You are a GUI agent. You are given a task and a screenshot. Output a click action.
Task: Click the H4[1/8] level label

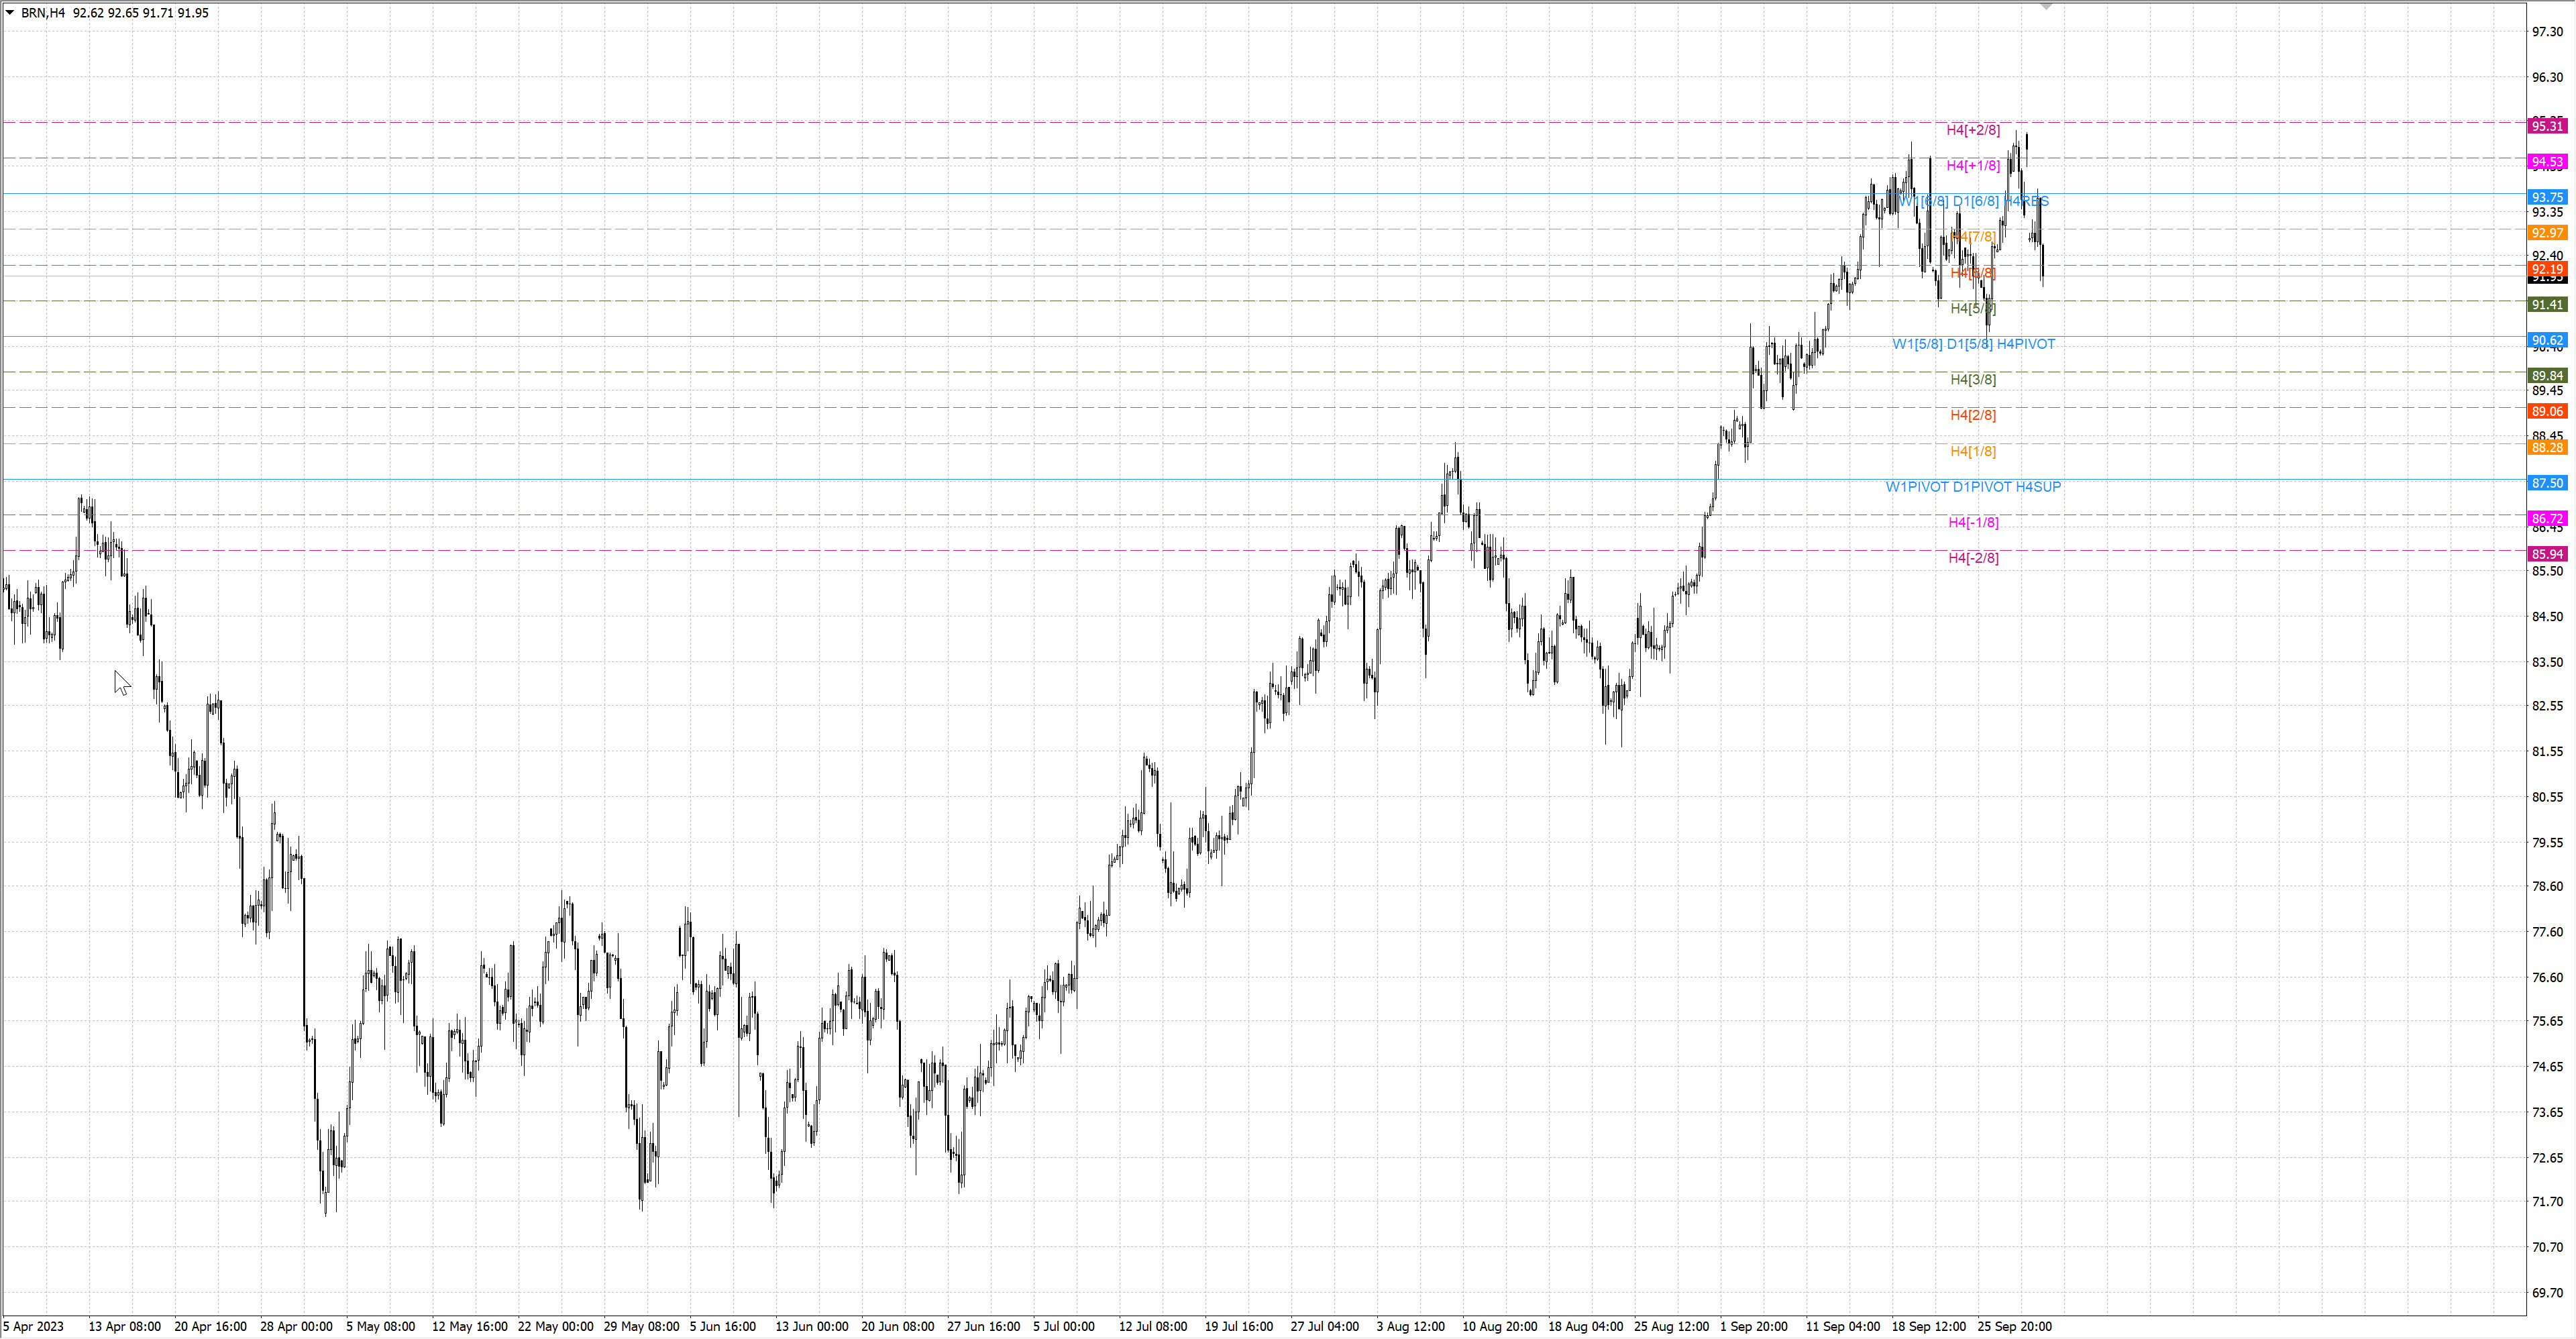click(x=1973, y=451)
